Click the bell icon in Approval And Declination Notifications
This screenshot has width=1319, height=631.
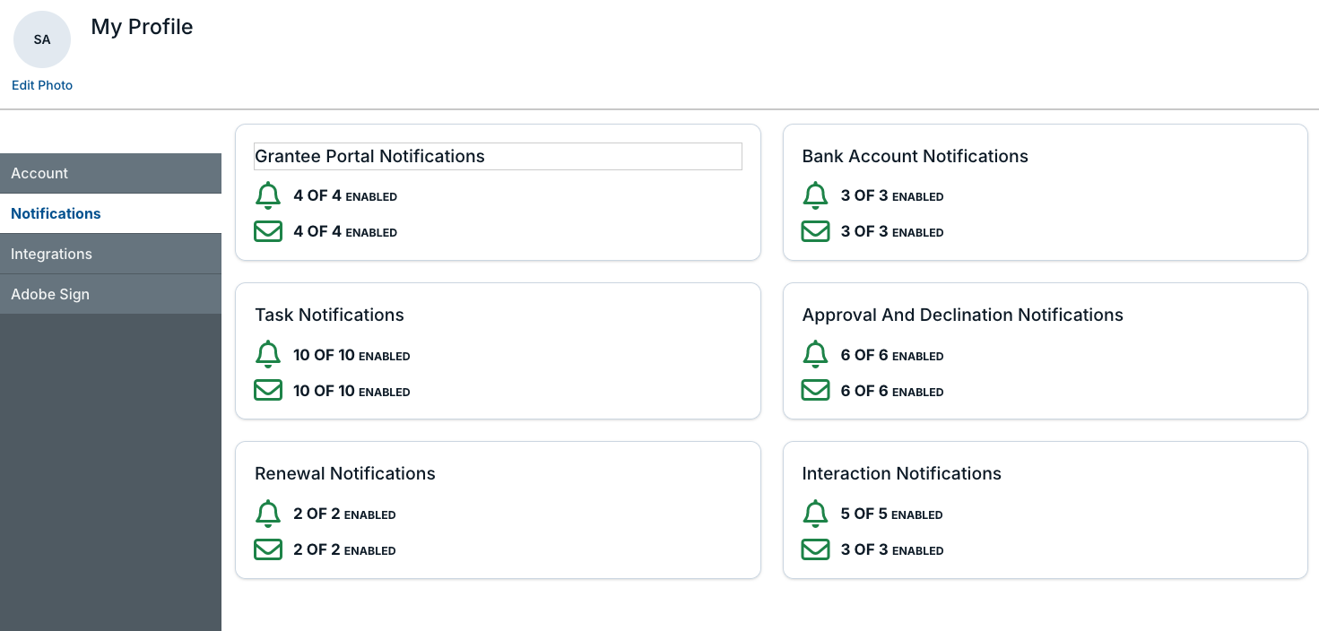click(x=815, y=355)
